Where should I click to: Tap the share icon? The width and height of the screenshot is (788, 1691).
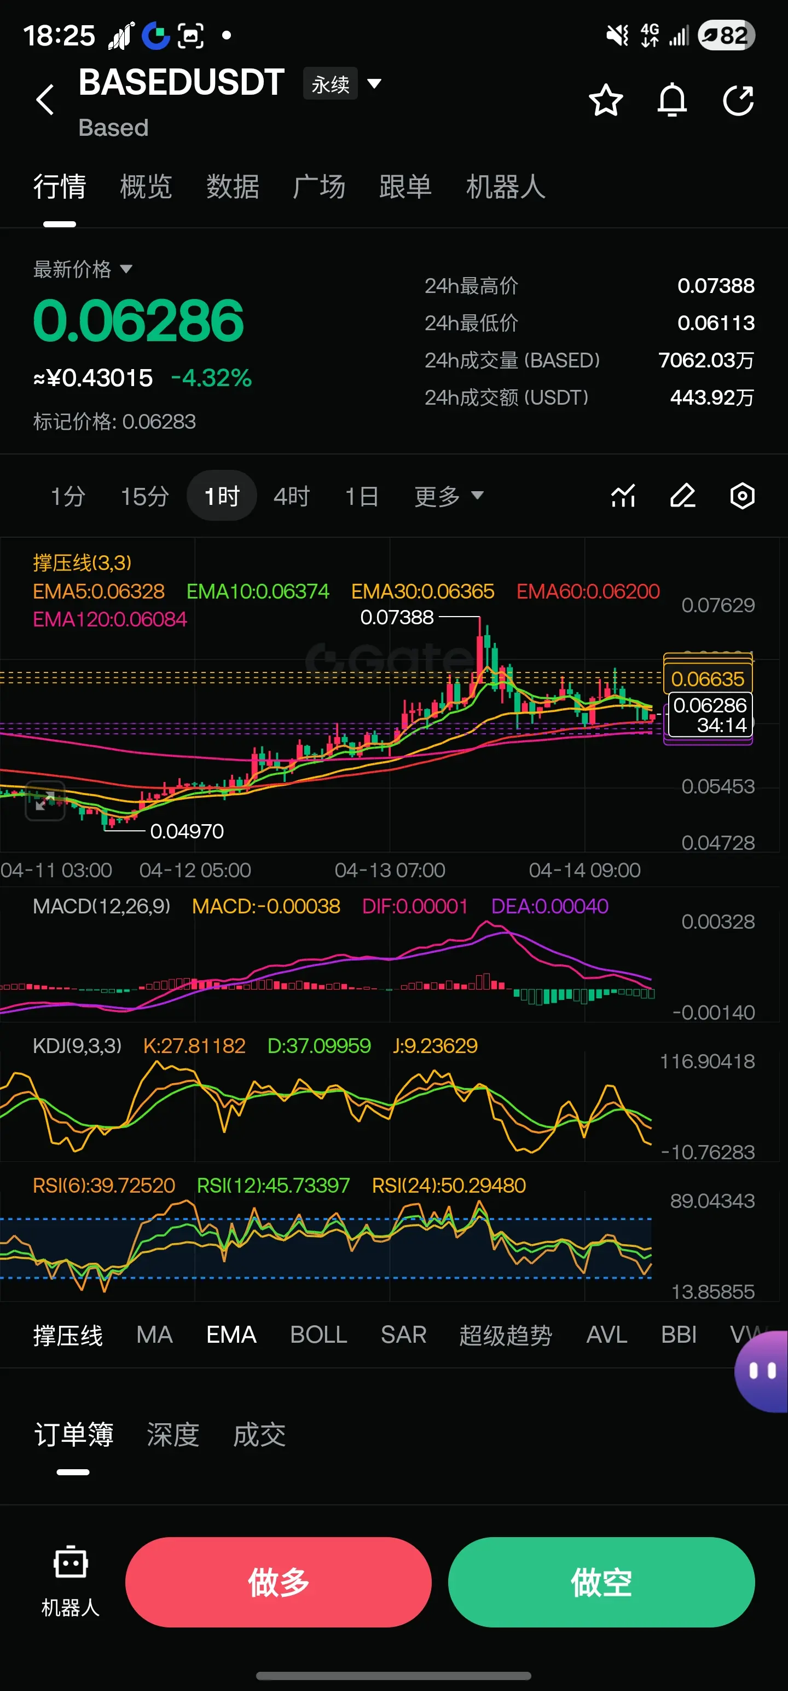(x=738, y=100)
